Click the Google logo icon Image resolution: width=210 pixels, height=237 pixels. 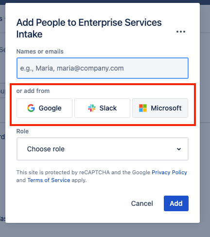tap(31, 108)
